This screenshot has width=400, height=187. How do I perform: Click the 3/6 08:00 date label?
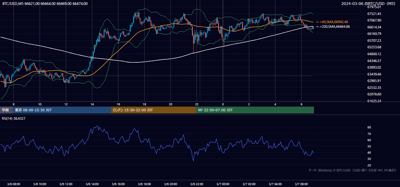[x=13, y=184]
